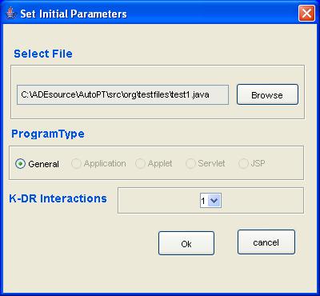This screenshot has height=296, width=320.
Task: Dismiss the dialog using cancel
Action: pyautogui.click(x=266, y=242)
